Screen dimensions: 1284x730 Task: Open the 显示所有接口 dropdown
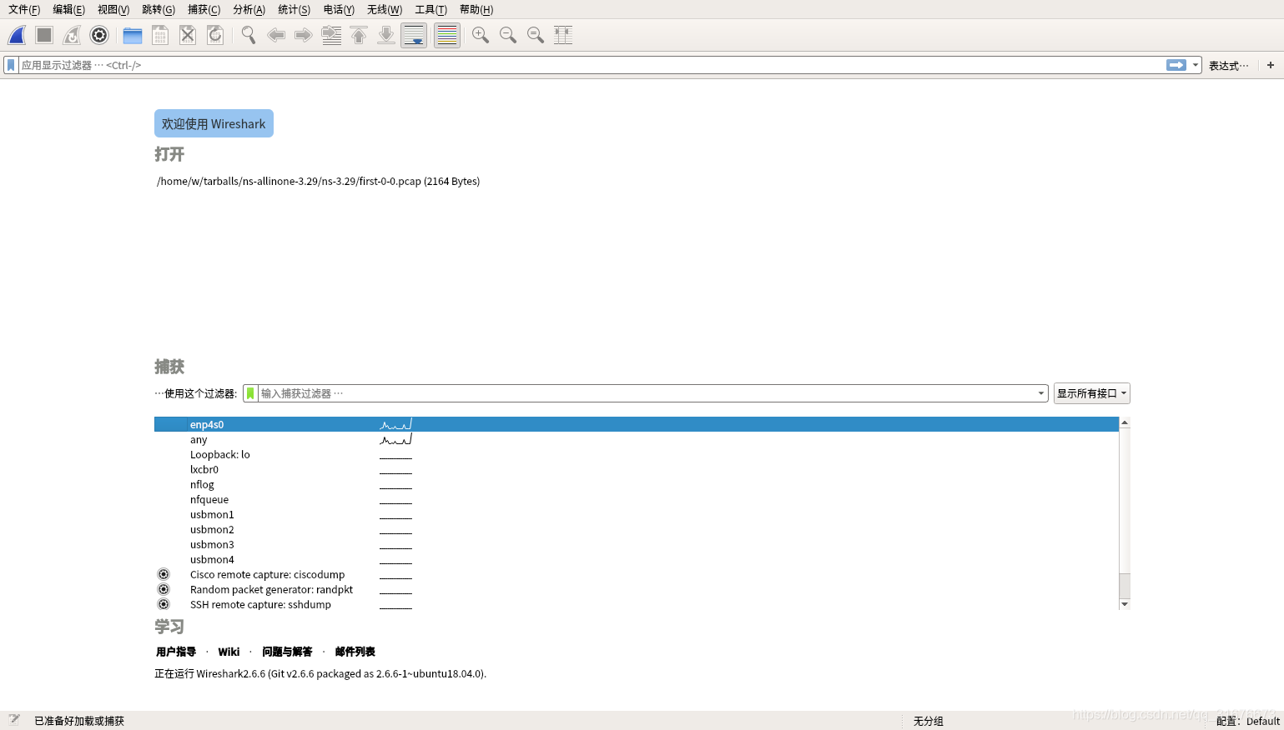(x=1091, y=393)
